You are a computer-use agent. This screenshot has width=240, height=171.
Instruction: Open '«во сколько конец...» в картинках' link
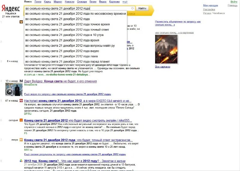174,33
